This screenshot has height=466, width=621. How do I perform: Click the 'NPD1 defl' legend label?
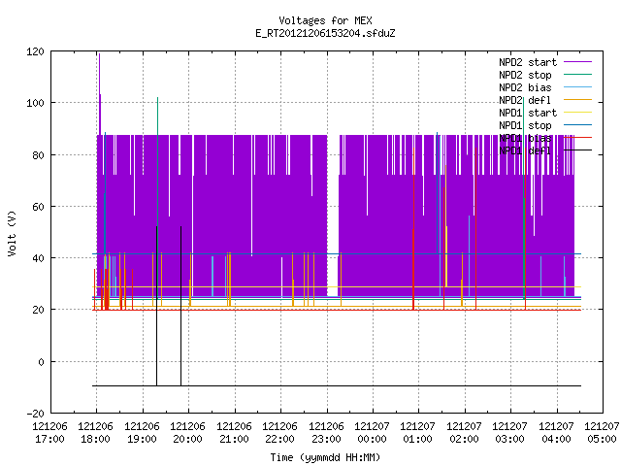[525, 151]
